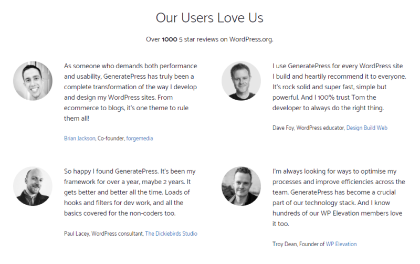
Task: Click Dave Foy's profile photo
Action: tap(241, 81)
